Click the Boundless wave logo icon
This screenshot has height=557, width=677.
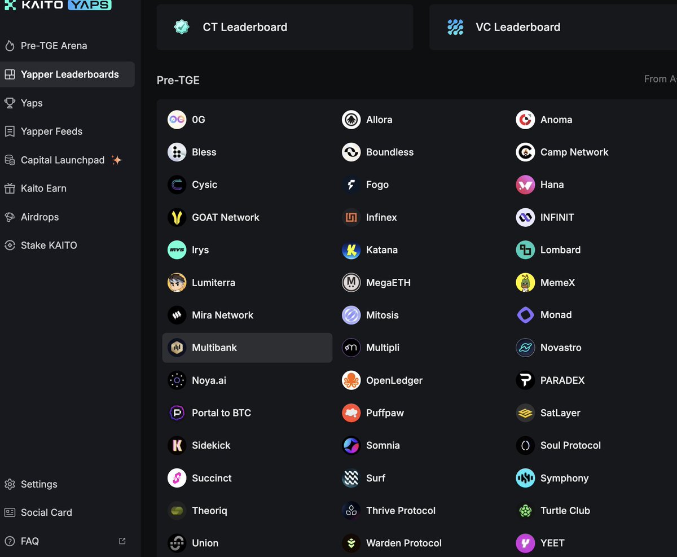coord(351,152)
